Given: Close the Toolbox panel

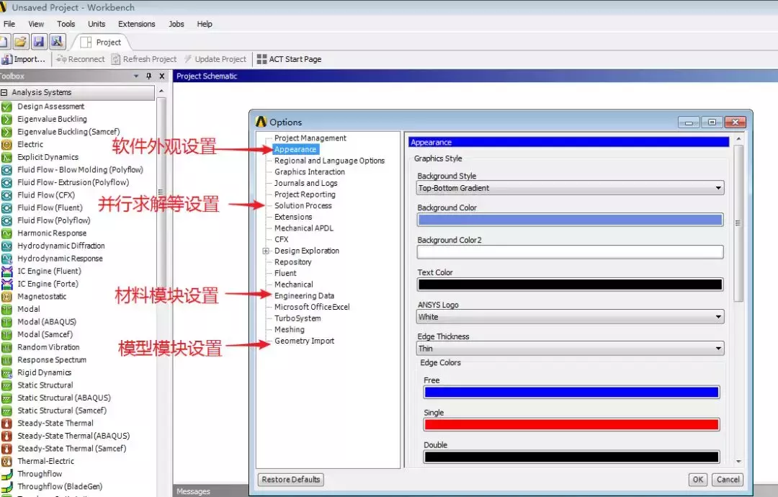Looking at the screenshot, I should point(162,76).
